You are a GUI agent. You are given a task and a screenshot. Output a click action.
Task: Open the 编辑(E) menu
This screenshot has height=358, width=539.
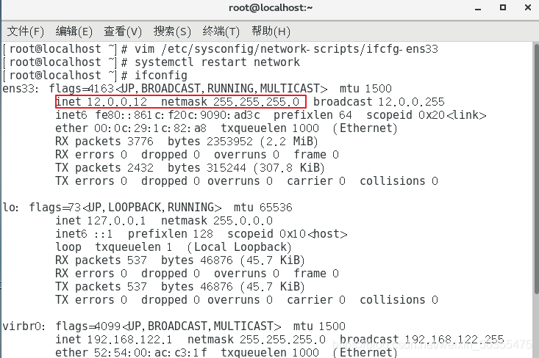click(x=74, y=32)
